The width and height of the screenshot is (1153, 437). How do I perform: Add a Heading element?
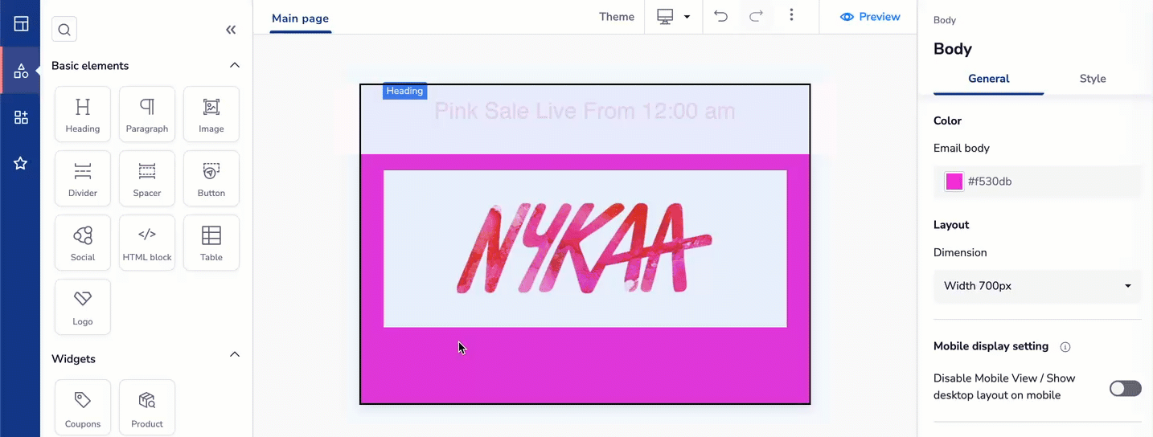tap(83, 114)
